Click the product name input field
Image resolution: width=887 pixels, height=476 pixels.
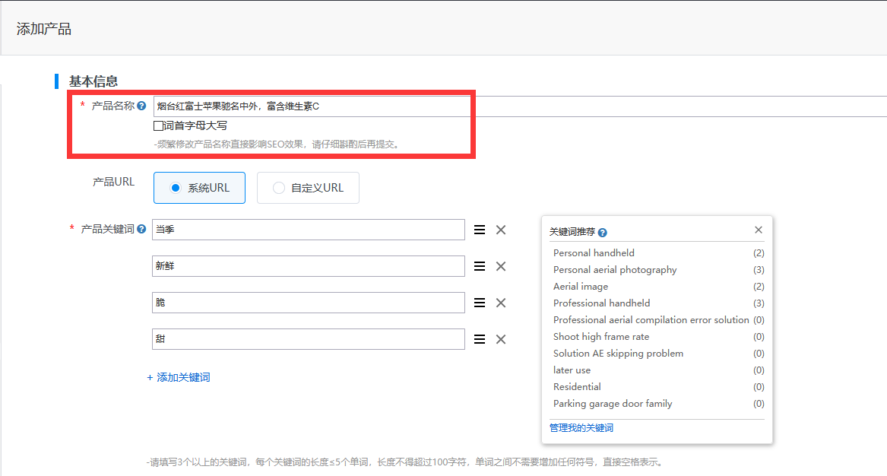[x=517, y=106]
